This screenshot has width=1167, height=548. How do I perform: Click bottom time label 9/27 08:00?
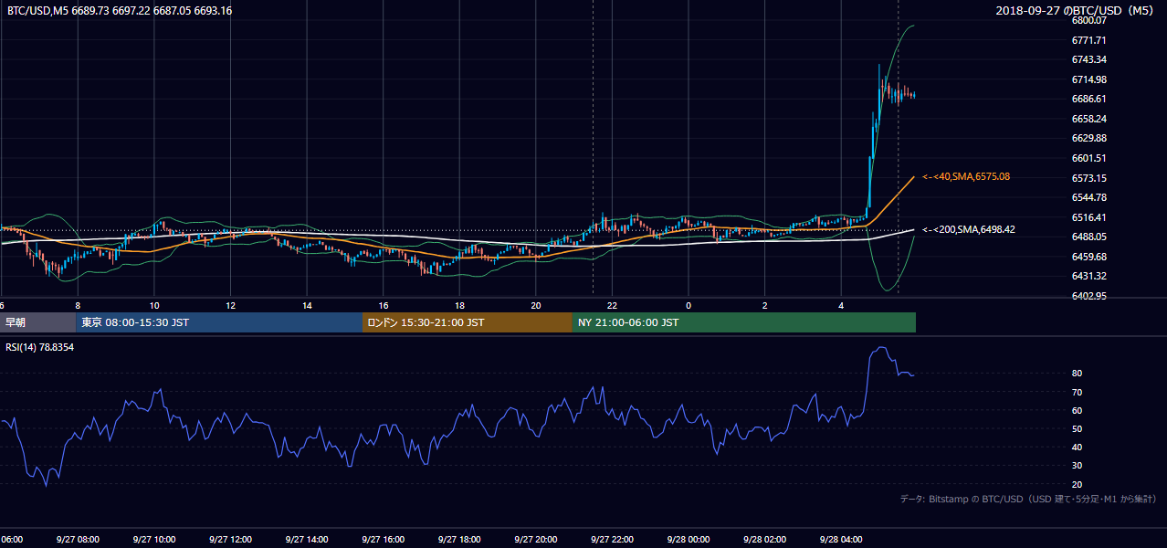[x=78, y=540]
